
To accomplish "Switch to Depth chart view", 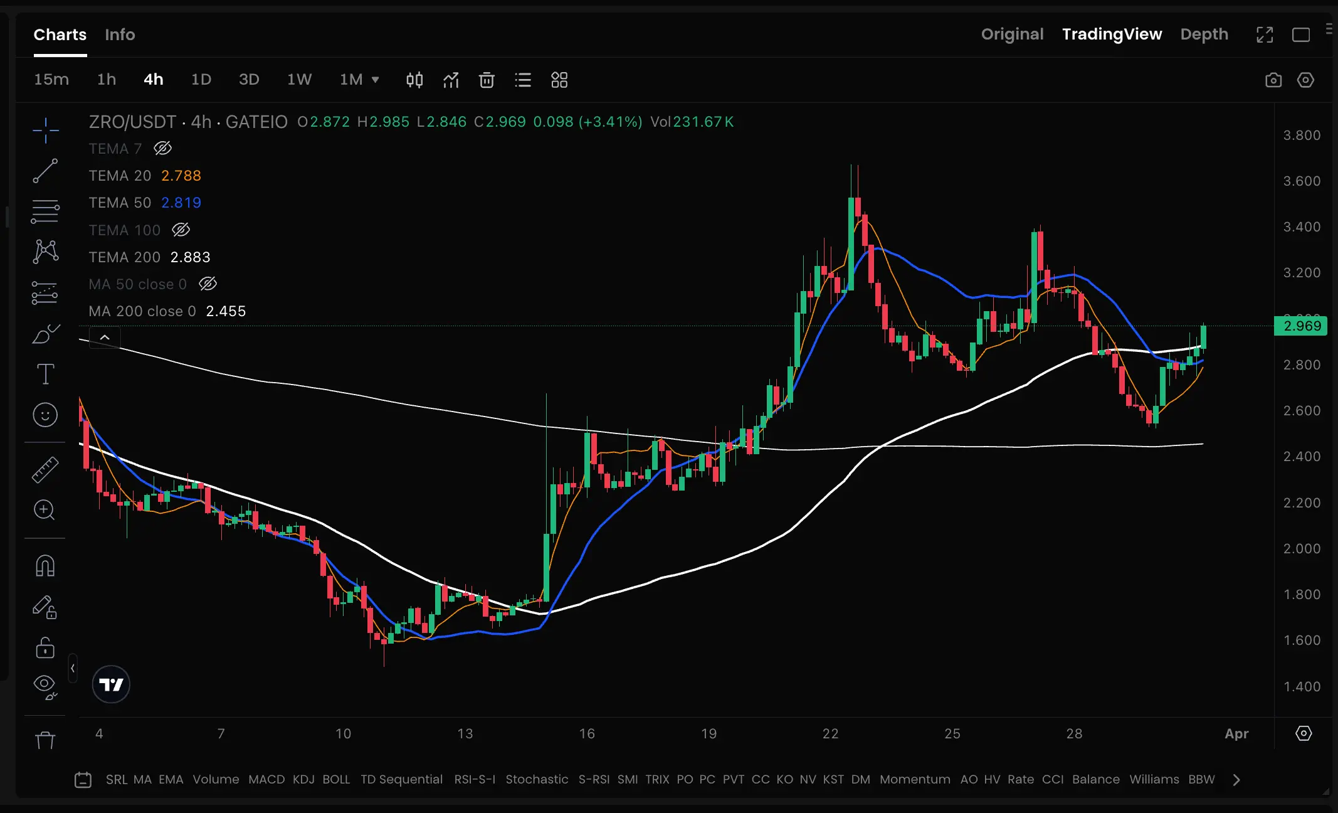I will click(x=1204, y=35).
